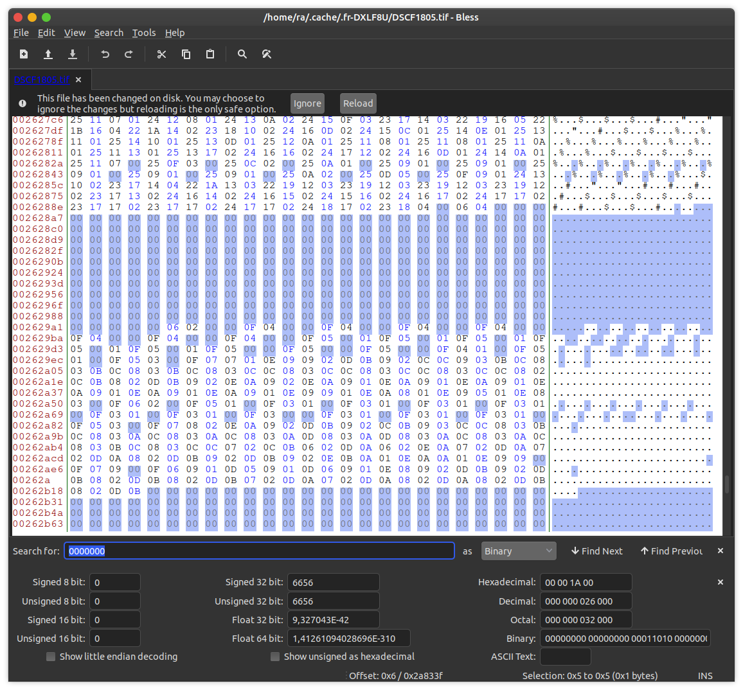Click in the Search for input field
The height and width of the screenshot is (690, 743).
[259, 551]
